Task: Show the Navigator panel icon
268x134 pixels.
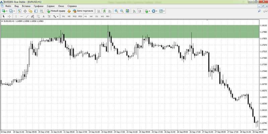Action: (x=30, y=11)
